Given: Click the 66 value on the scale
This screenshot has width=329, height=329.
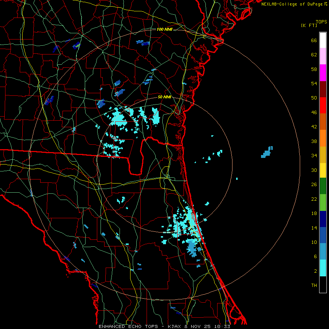Looking at the screenshot, I should tap(314, 41).
